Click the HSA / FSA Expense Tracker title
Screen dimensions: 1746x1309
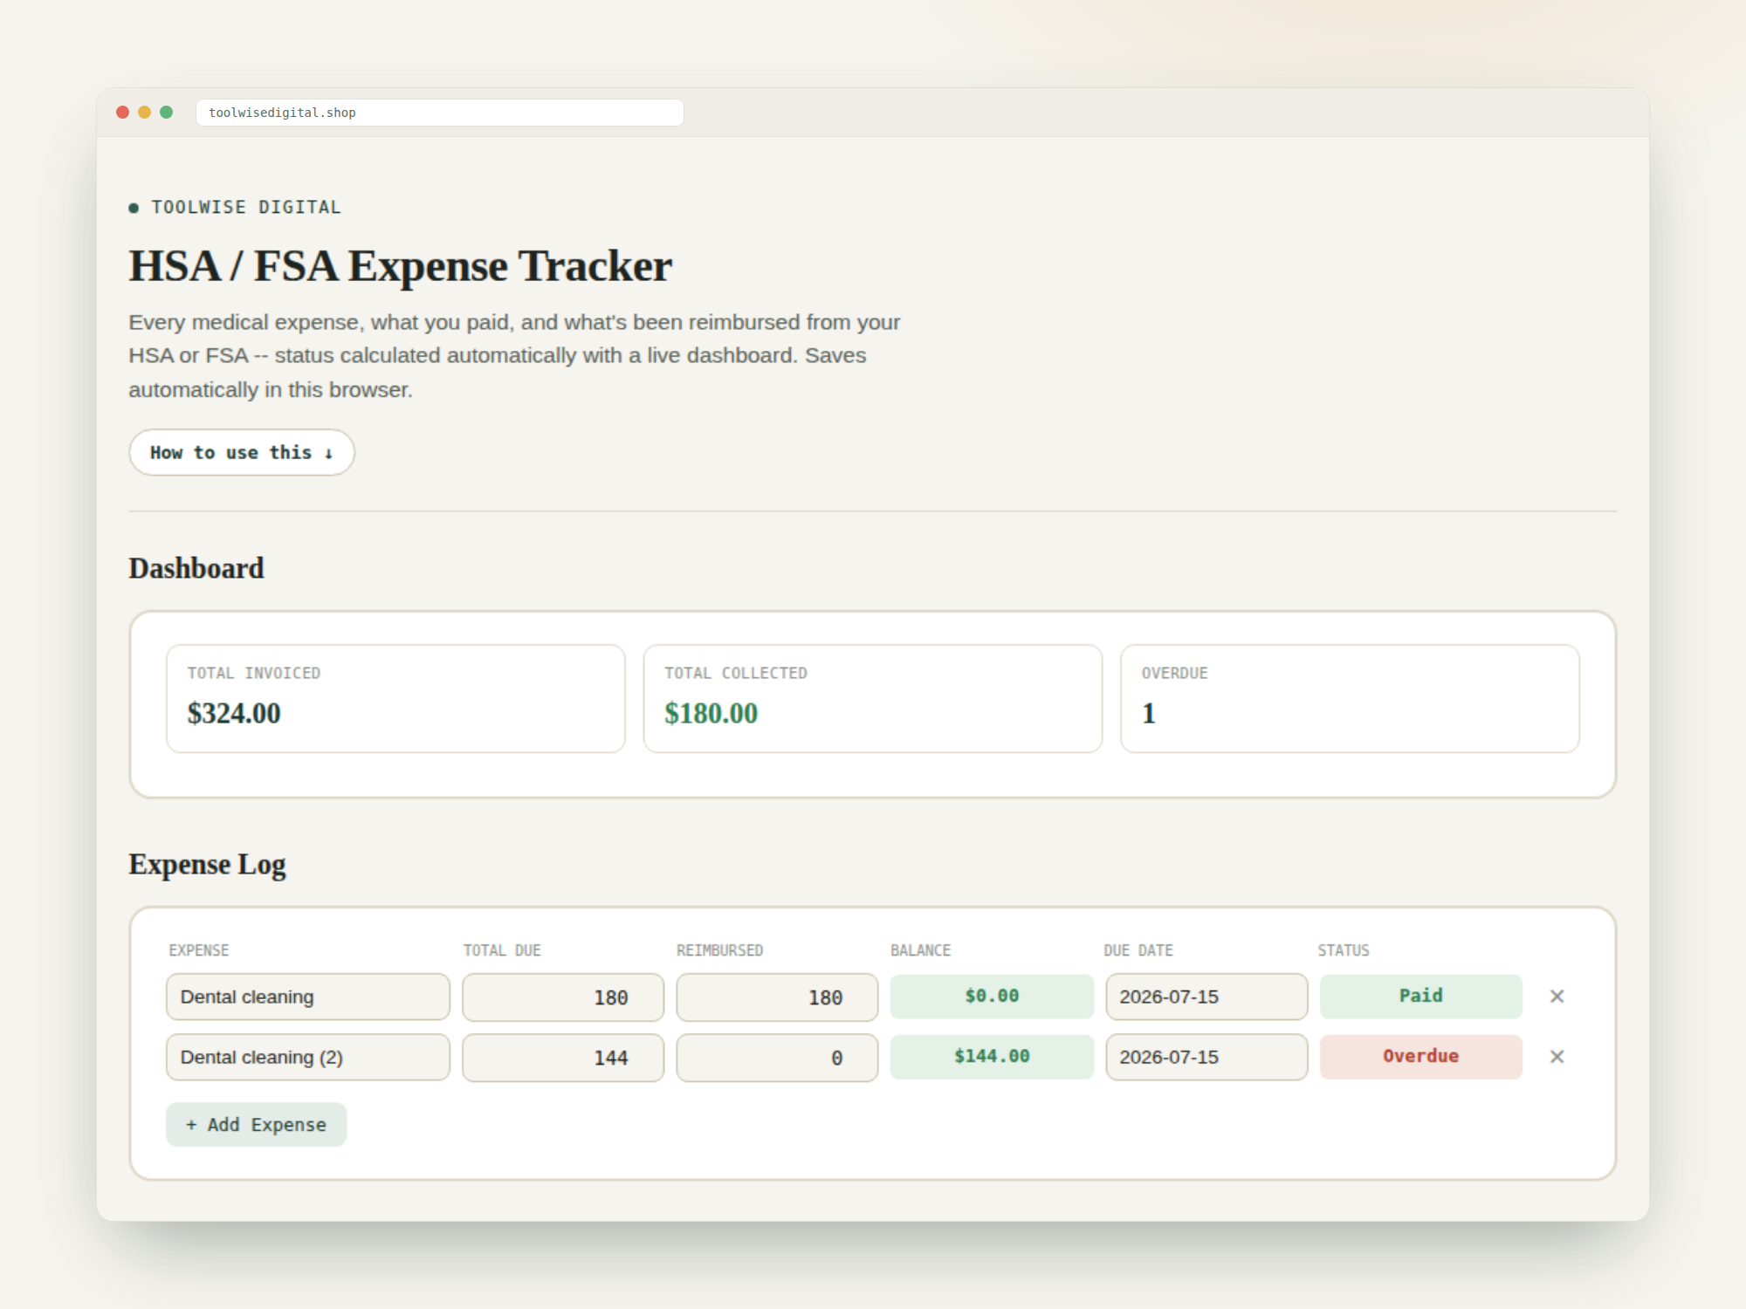point(401,266)
